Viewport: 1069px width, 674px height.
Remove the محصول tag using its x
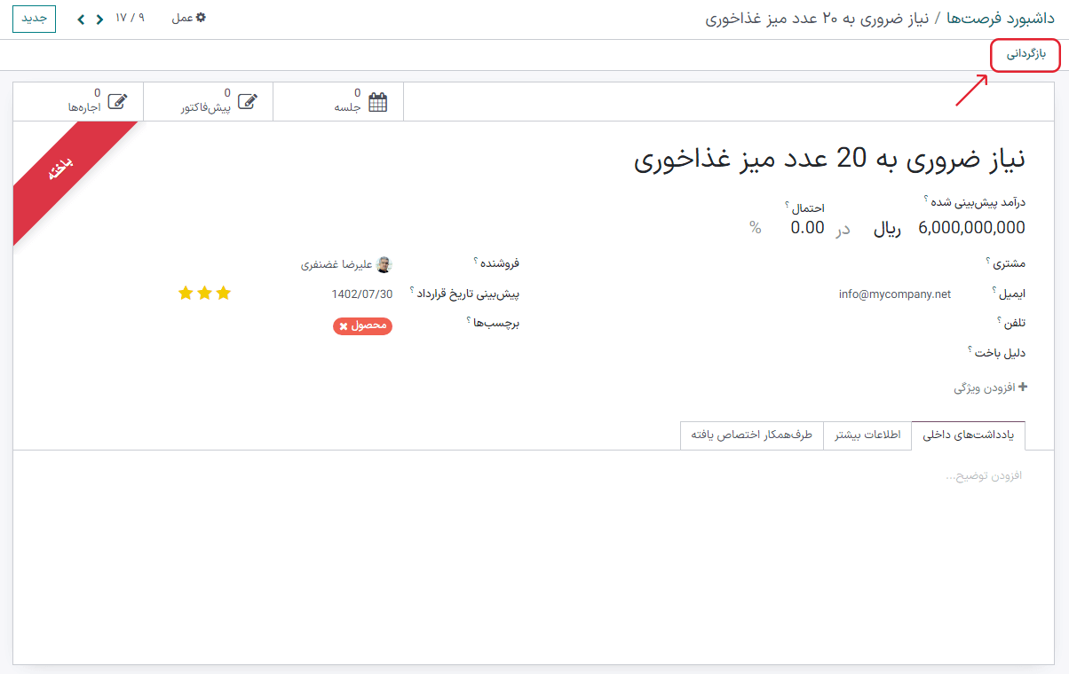click(x=341, y=326)
